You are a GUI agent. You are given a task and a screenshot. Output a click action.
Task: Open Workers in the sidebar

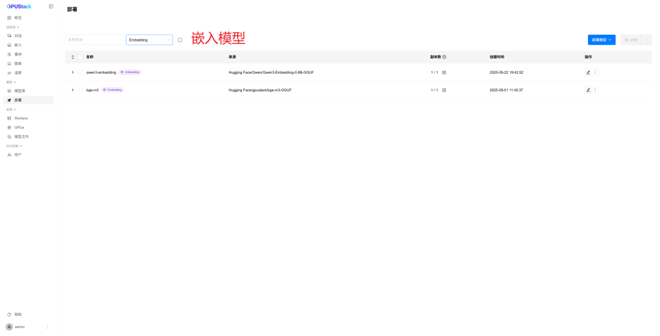pos(21,118)
